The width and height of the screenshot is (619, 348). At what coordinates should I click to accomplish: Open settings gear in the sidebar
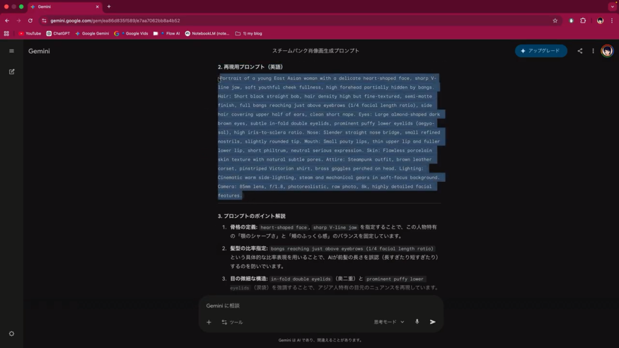pos(11,333)
